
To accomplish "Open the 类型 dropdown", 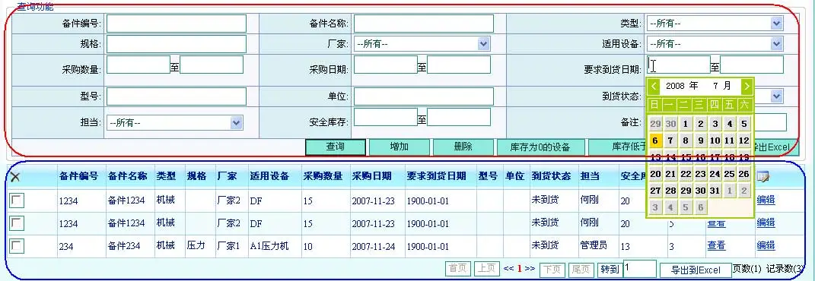I will click(x=715, y=24).
